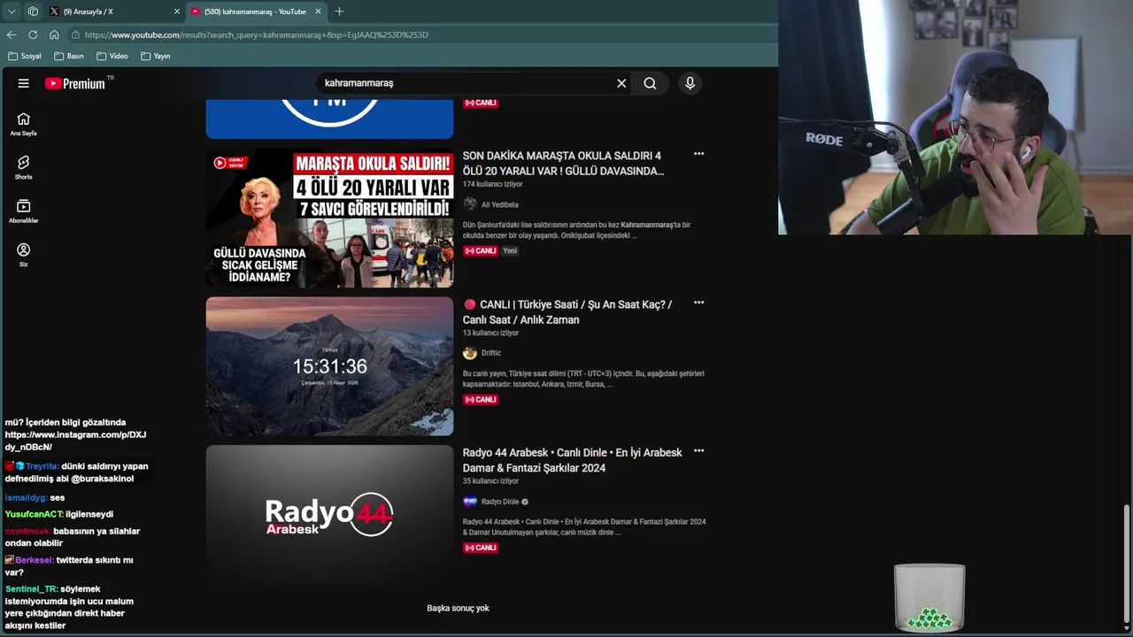Close the kahramanmaraş YouTube tab
The image size is (1133, 637).
click(318, 12)
